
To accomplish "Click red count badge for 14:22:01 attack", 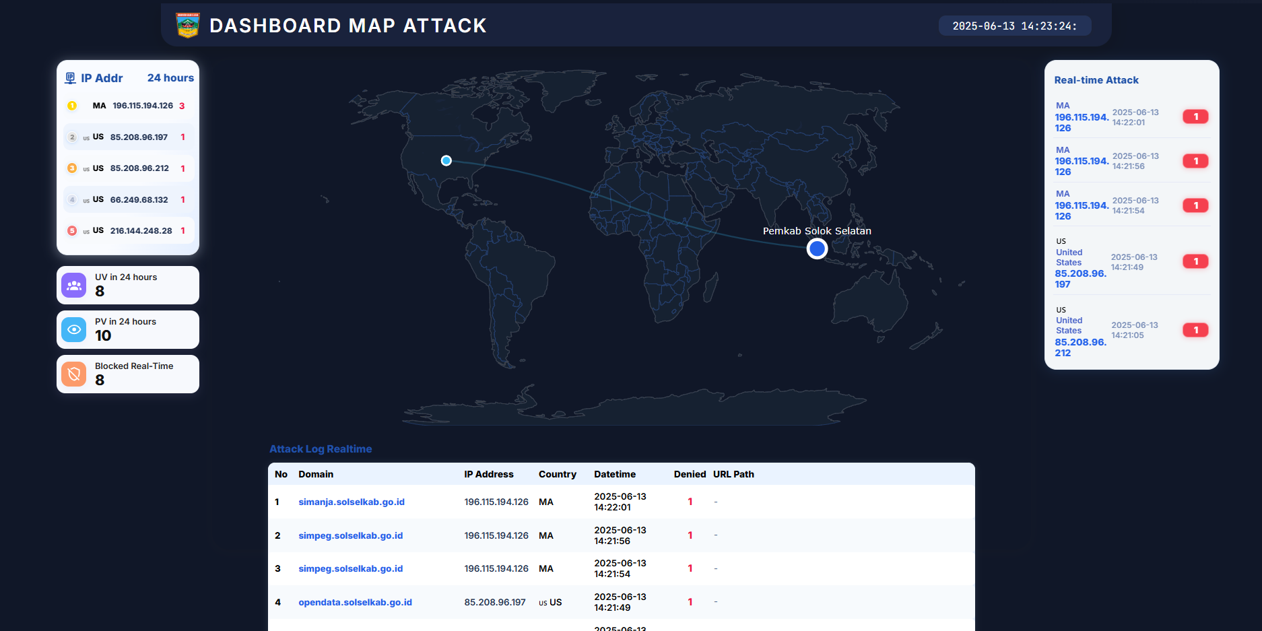I will [1195, 117].
